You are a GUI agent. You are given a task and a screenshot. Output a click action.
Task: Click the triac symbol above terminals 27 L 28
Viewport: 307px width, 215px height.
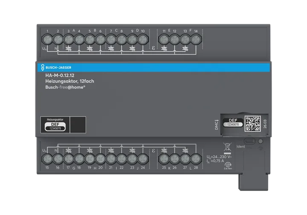[185, 151]
